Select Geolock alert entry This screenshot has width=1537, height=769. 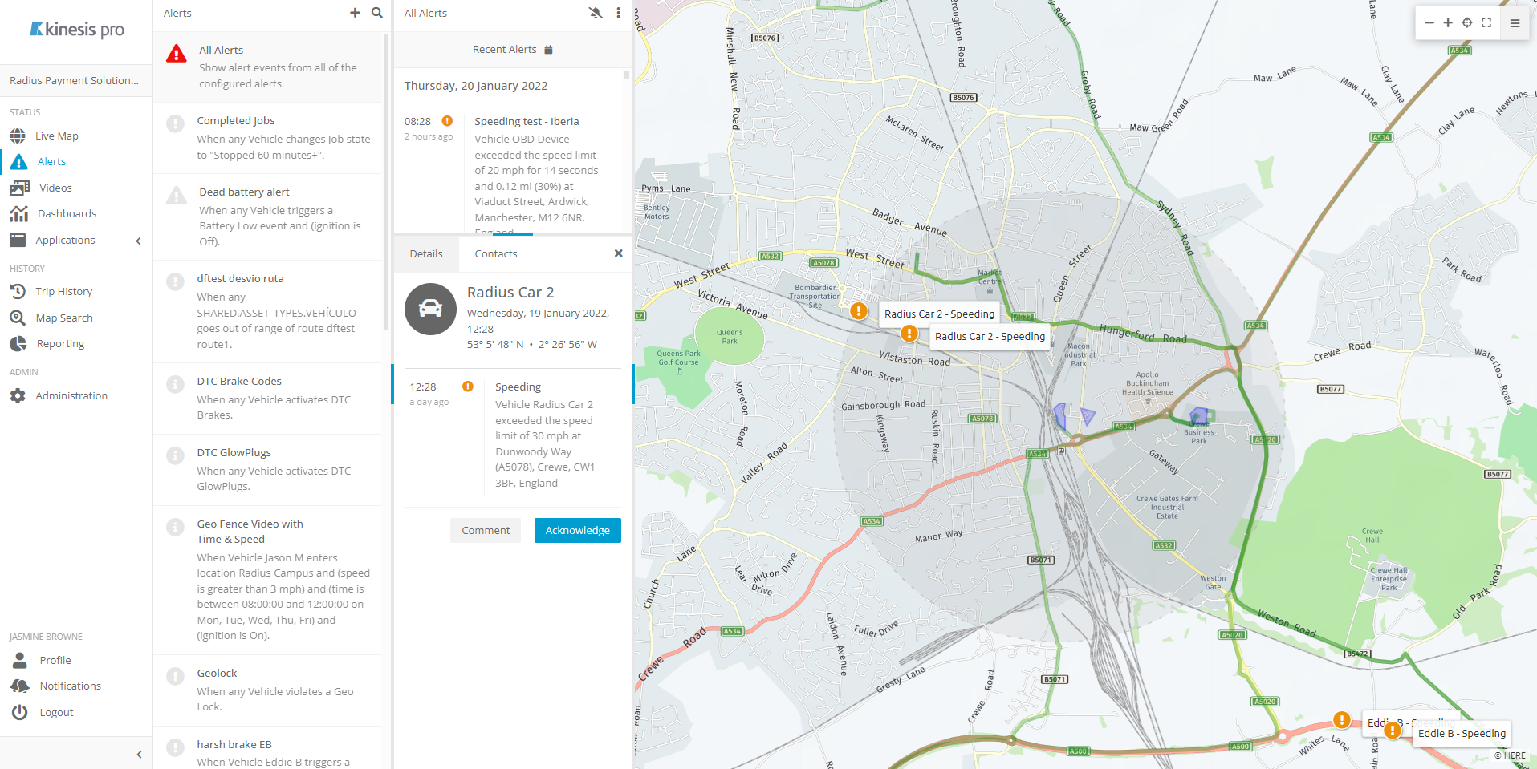(x=267, y=690)
